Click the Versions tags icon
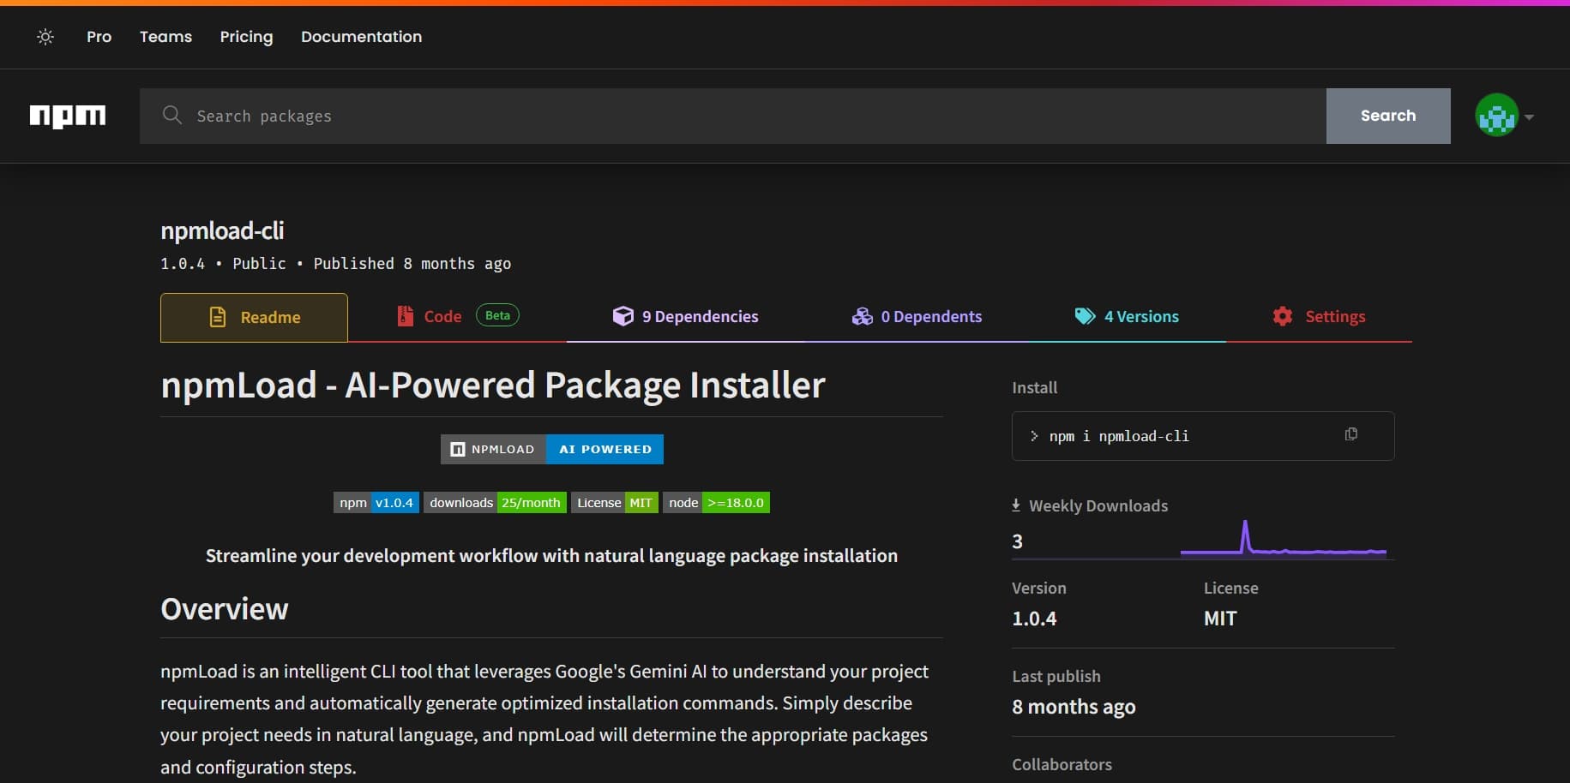1570x783 pixels. [1085, 316]
